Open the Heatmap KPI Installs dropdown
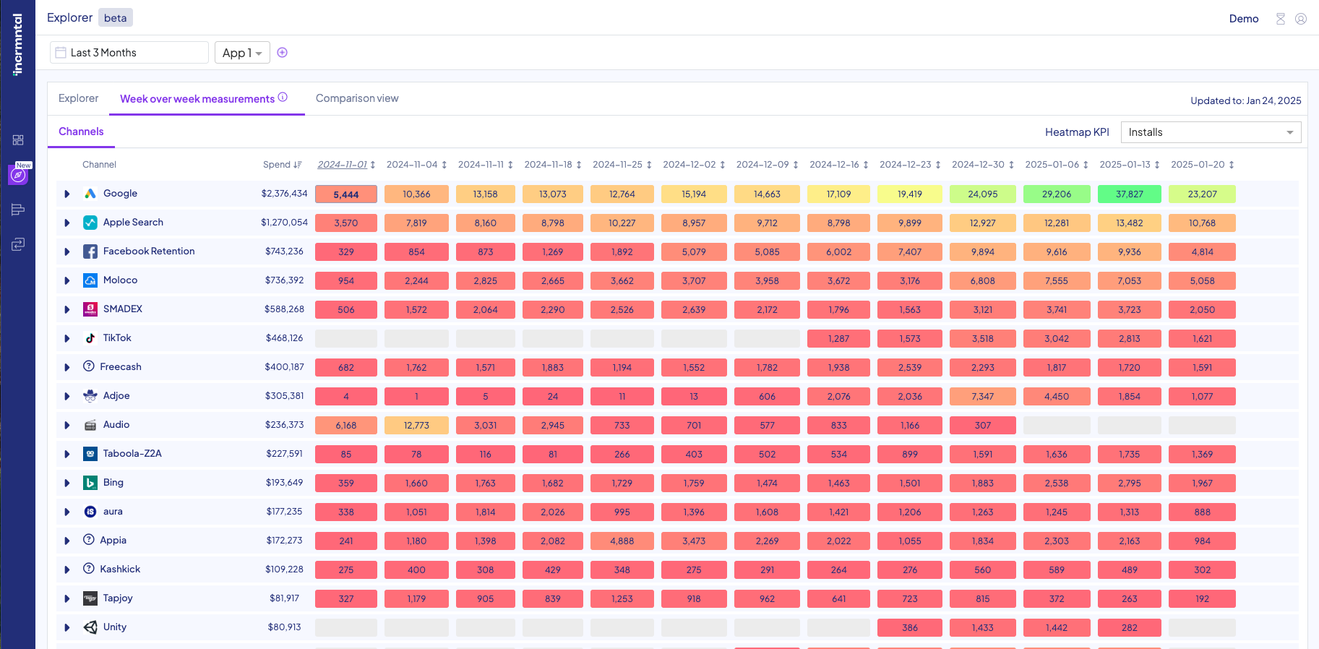Image resolution: width=1319 pixels, height=649 pixels. click(1211, 132)
